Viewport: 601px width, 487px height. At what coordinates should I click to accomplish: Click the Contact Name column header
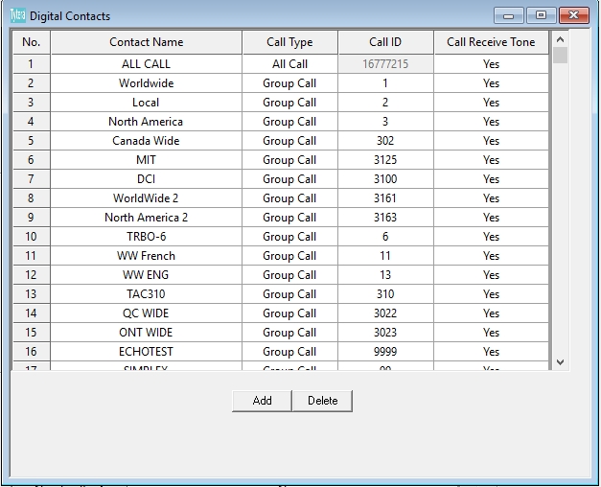click(x=146, y=42)
